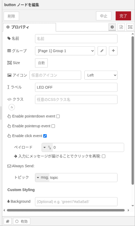Click the Always Send: label

point(23,166)
